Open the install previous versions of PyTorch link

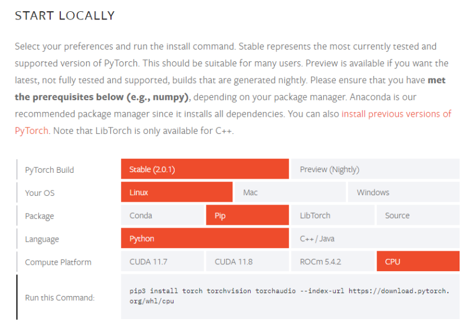[x=396, y=114]
